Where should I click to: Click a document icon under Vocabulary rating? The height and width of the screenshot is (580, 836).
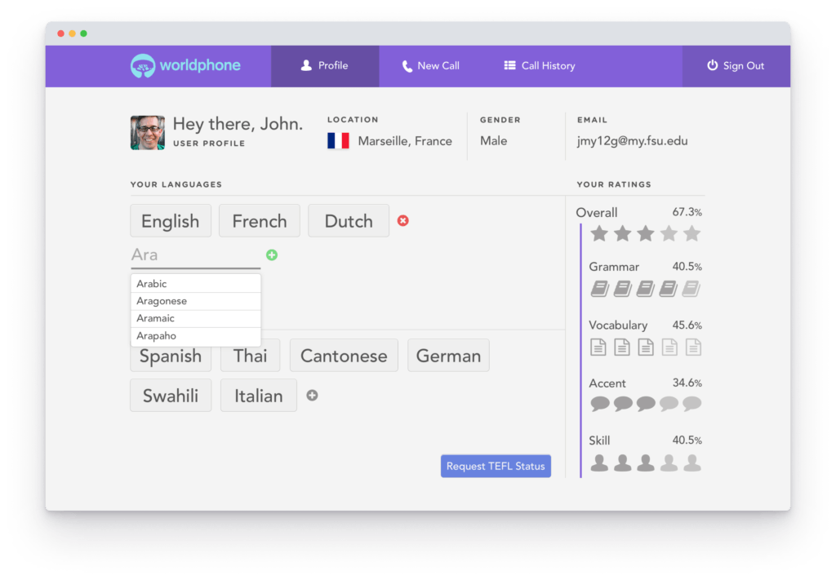(599, 347)
